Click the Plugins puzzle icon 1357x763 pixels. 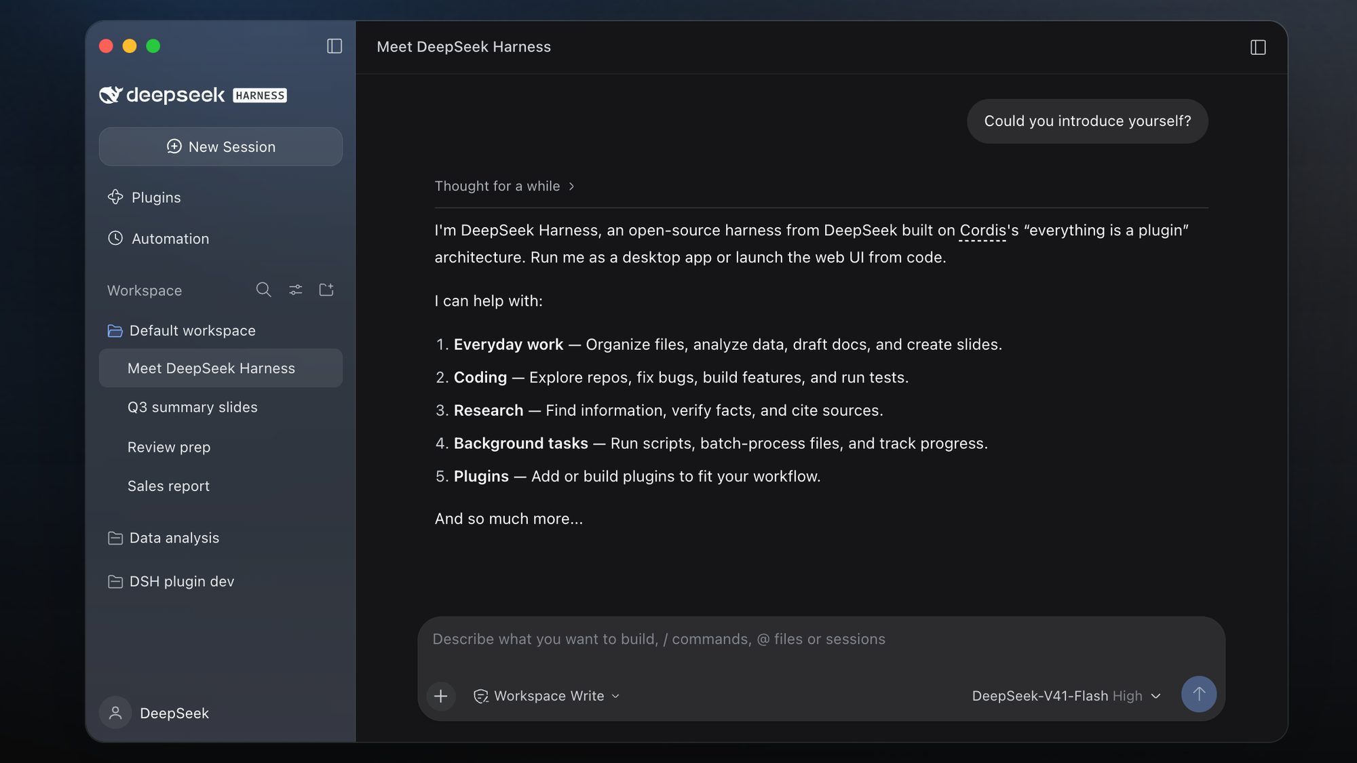(115, 197)
